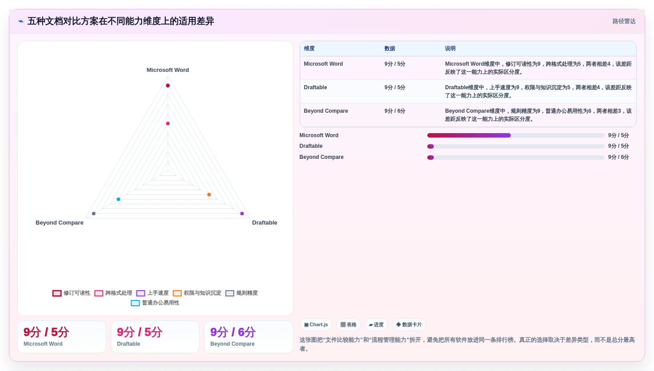Click the 路径雷达 label in the header

point(624,21)
